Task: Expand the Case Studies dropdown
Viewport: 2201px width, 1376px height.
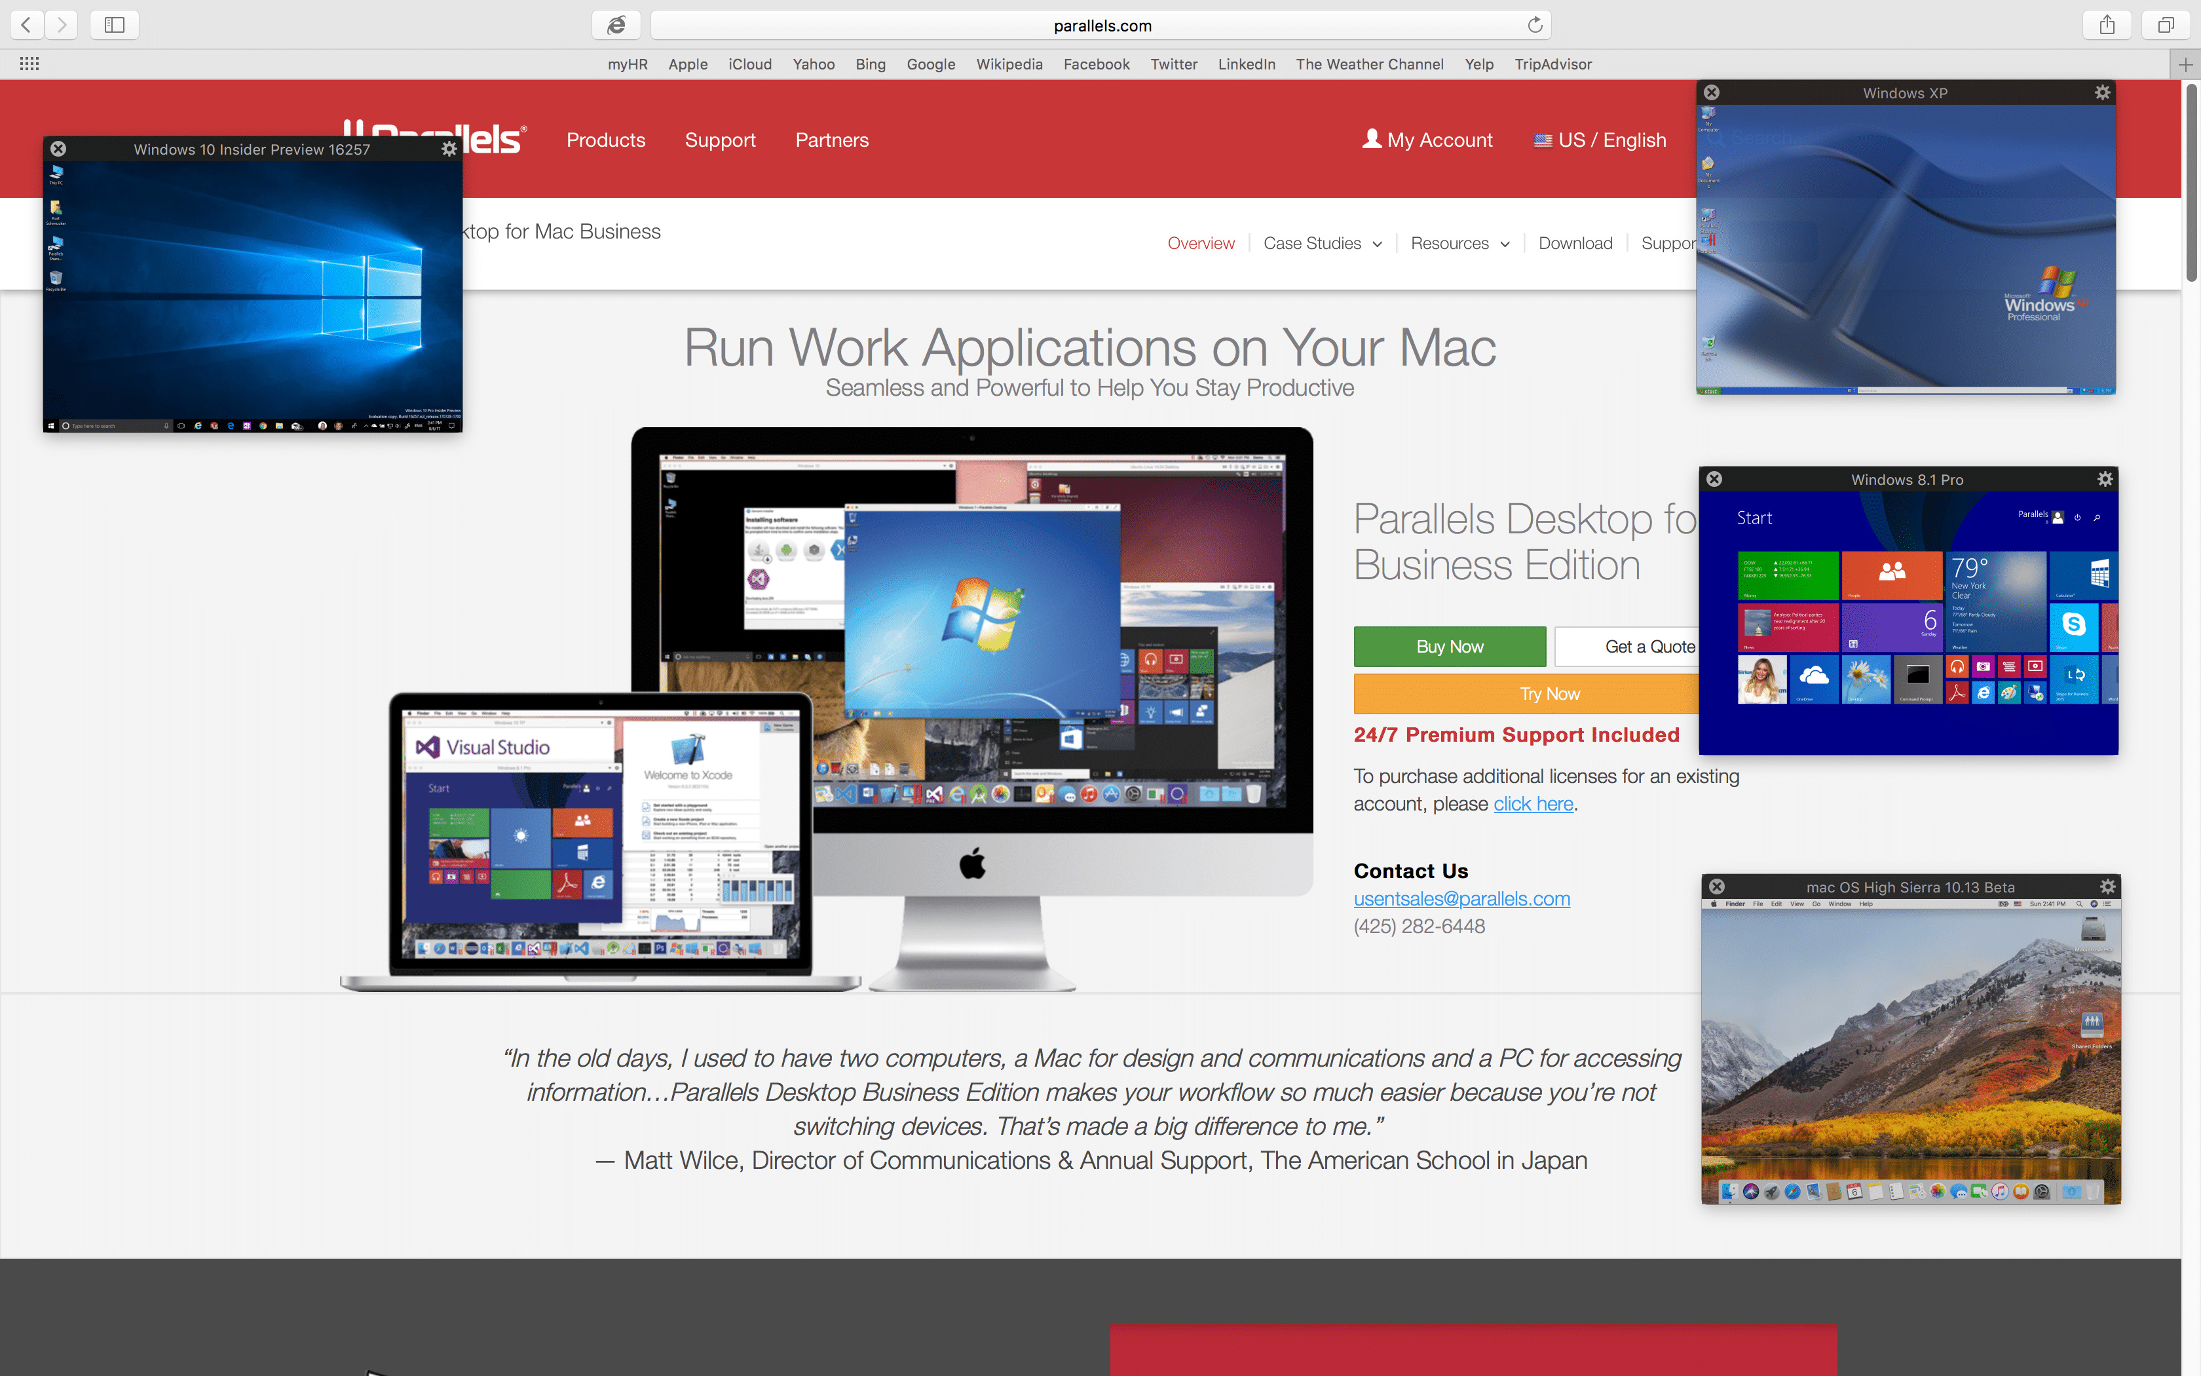Action: click(1321, 243)
